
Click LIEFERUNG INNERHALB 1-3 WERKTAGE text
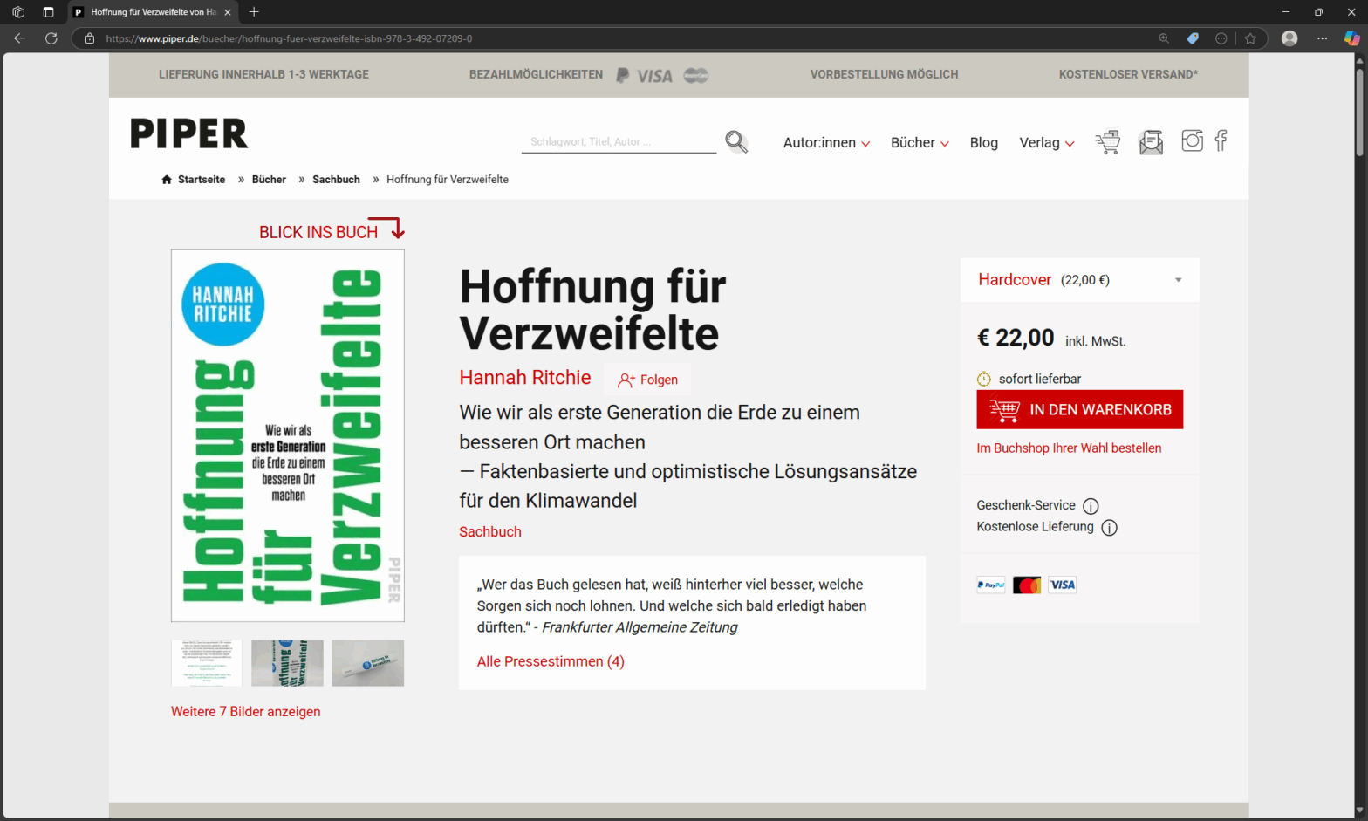(263, 75)
